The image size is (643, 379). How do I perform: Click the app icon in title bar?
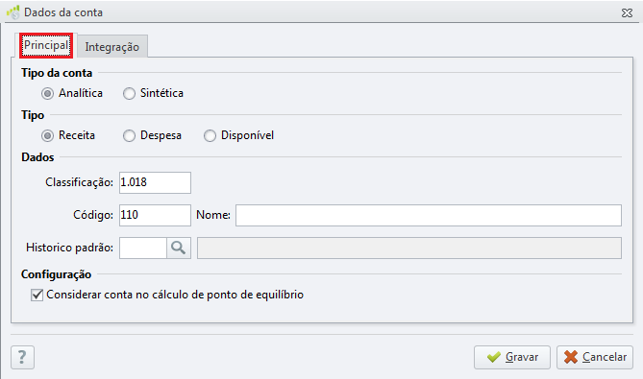tap(13, 12)
